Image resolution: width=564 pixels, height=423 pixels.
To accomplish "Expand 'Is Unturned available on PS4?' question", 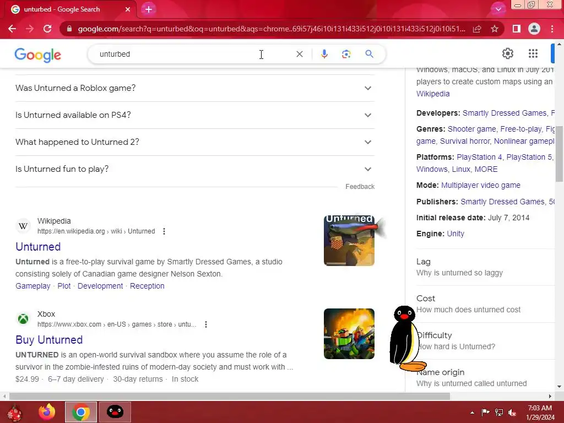I will (x=194, y=115).
